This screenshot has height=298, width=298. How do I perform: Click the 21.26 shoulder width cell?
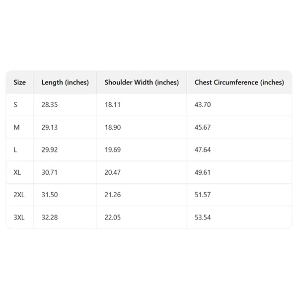click(x=113, y=195)
